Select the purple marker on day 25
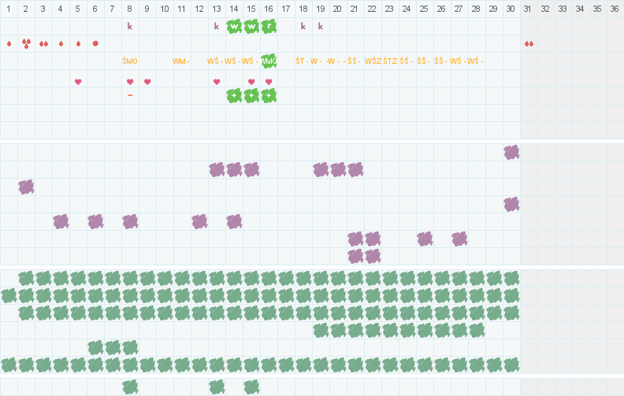 425,239
